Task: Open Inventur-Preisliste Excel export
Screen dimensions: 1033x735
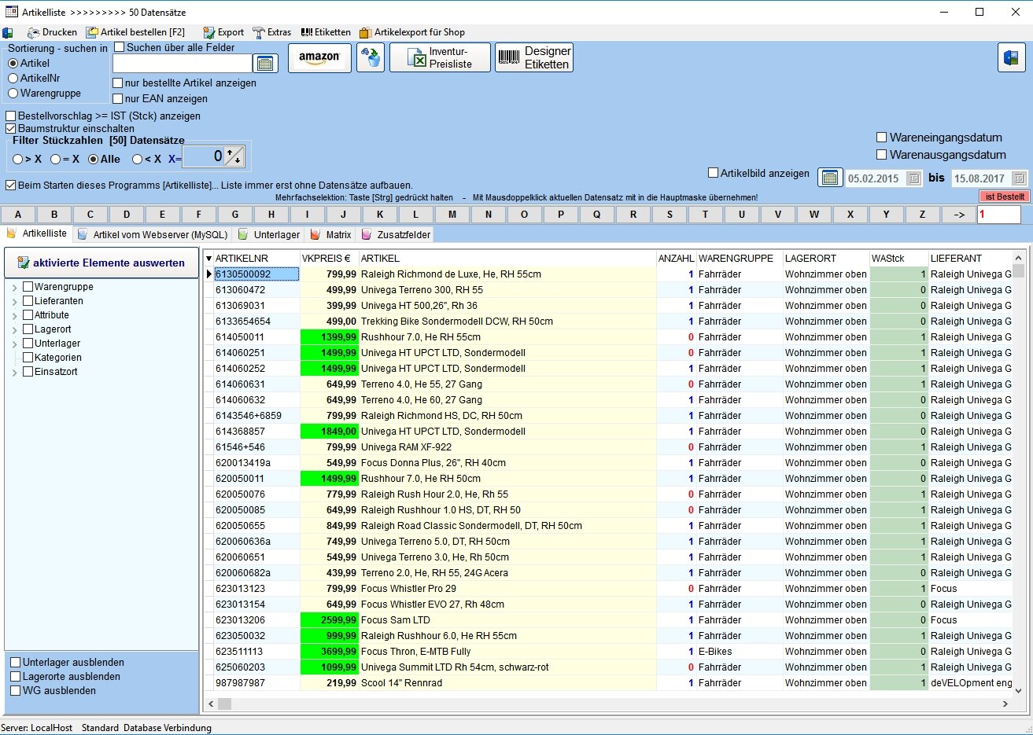Action: (x=440, y=58)
